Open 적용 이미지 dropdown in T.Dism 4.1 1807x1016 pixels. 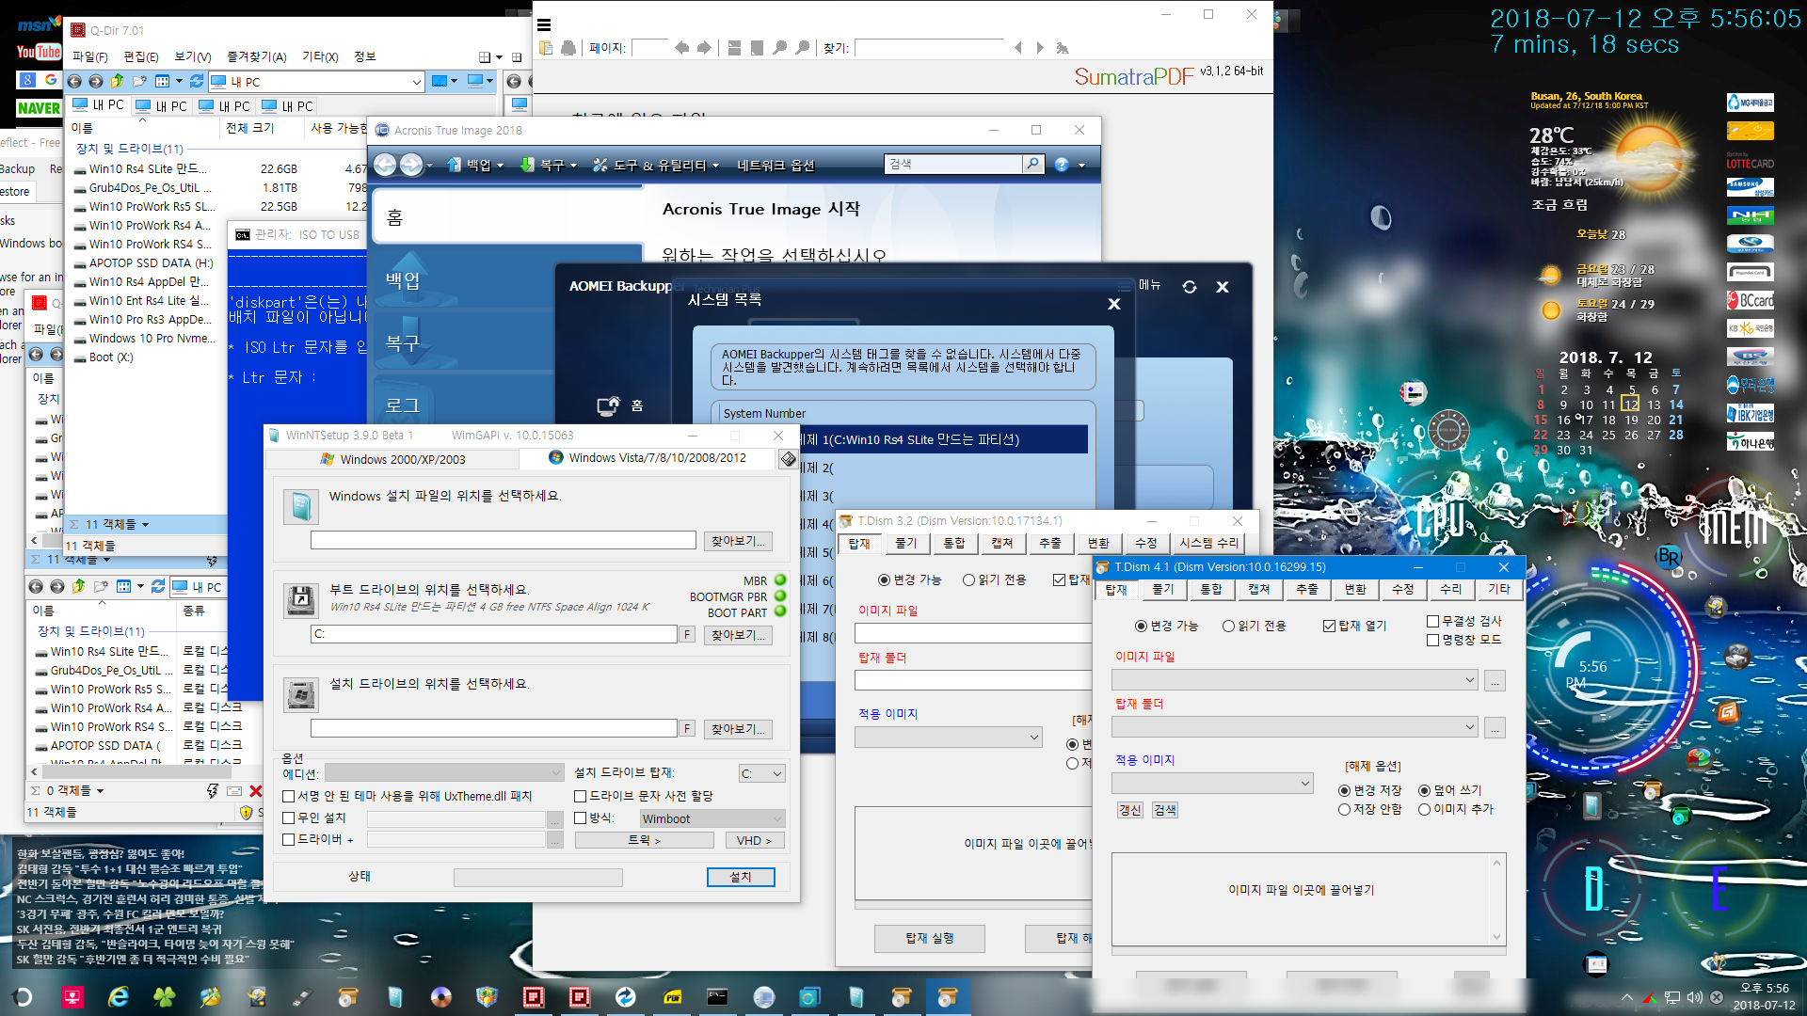[1212, 783]
